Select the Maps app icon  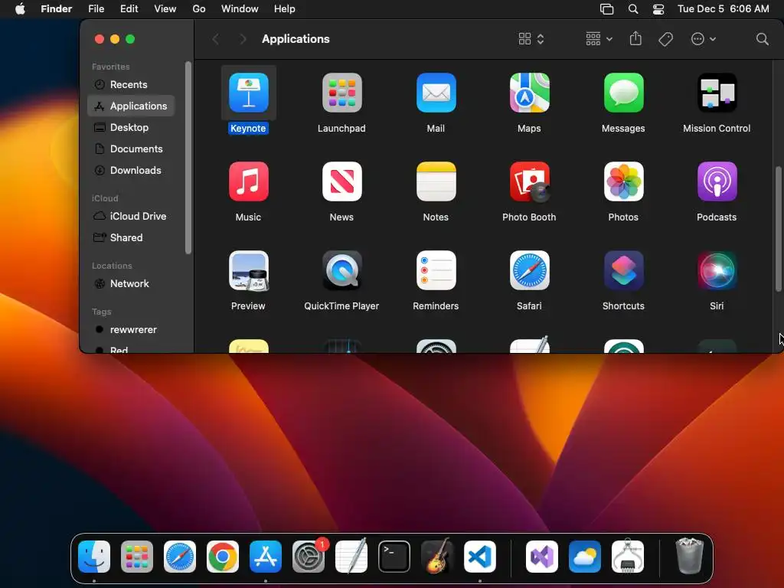coord(530,93)
